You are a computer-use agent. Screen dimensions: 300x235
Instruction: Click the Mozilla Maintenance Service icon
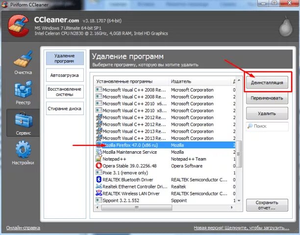[x=99, y=152]
